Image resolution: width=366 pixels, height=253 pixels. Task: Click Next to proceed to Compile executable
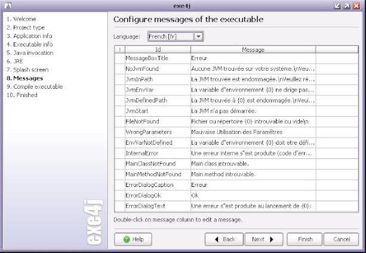pos(264,239)
